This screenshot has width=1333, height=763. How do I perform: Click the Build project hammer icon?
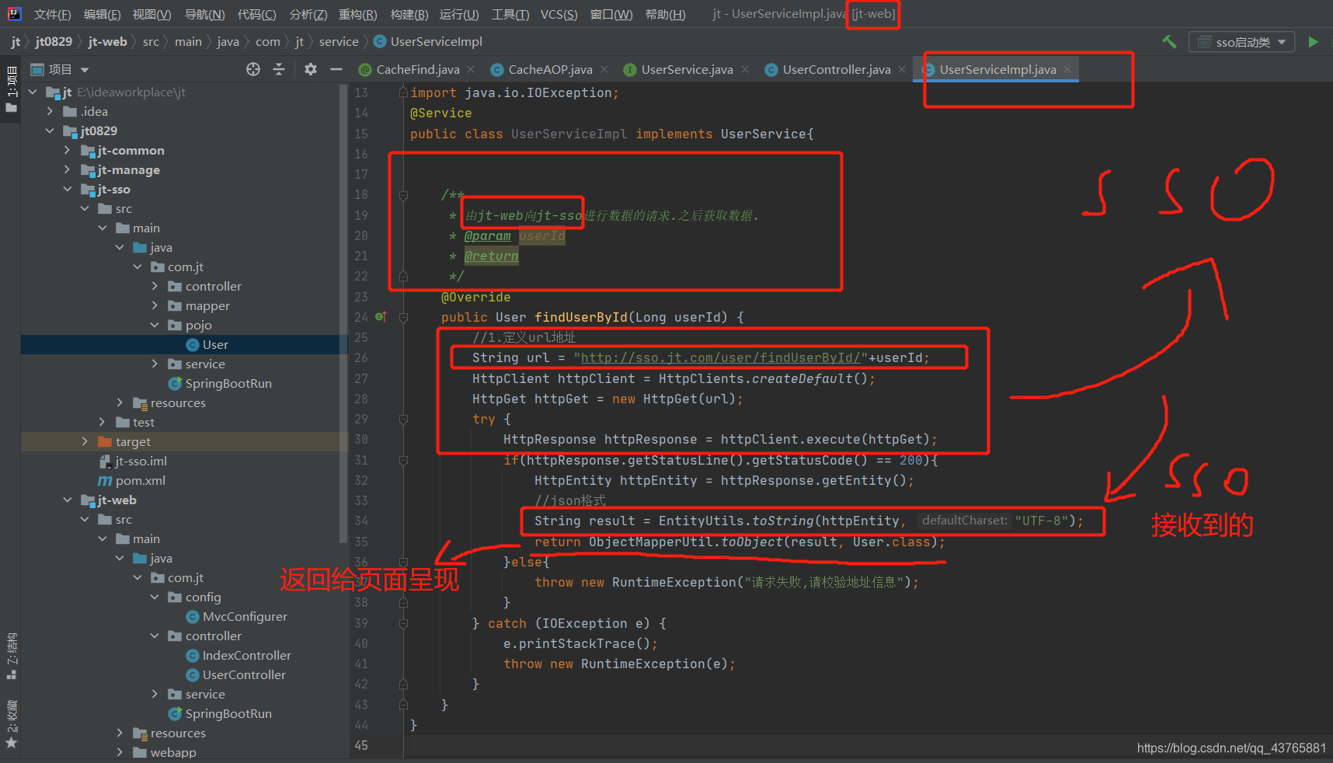coord(1169,42)
